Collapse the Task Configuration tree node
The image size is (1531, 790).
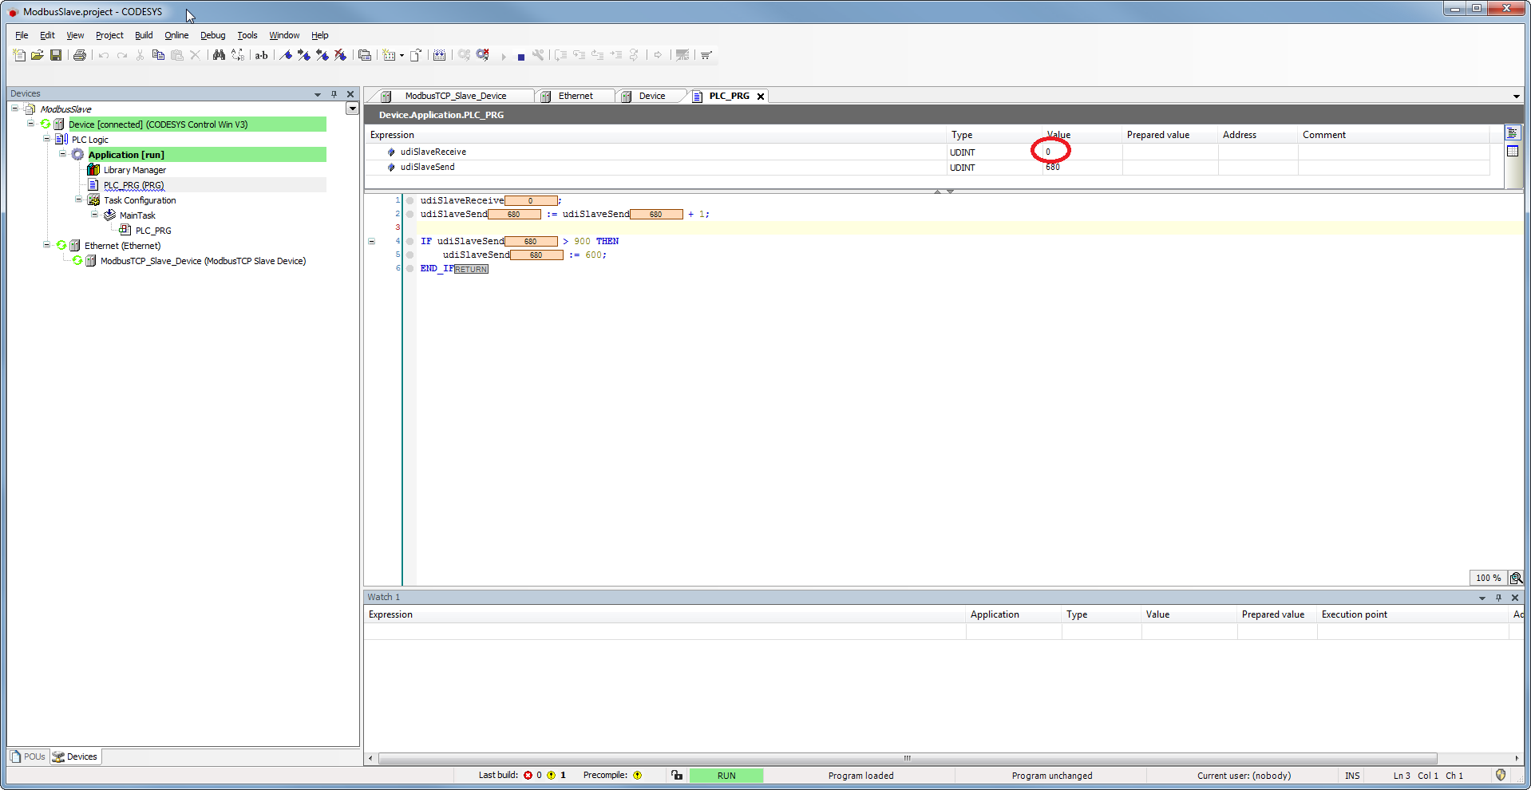[x=78, y=200]
